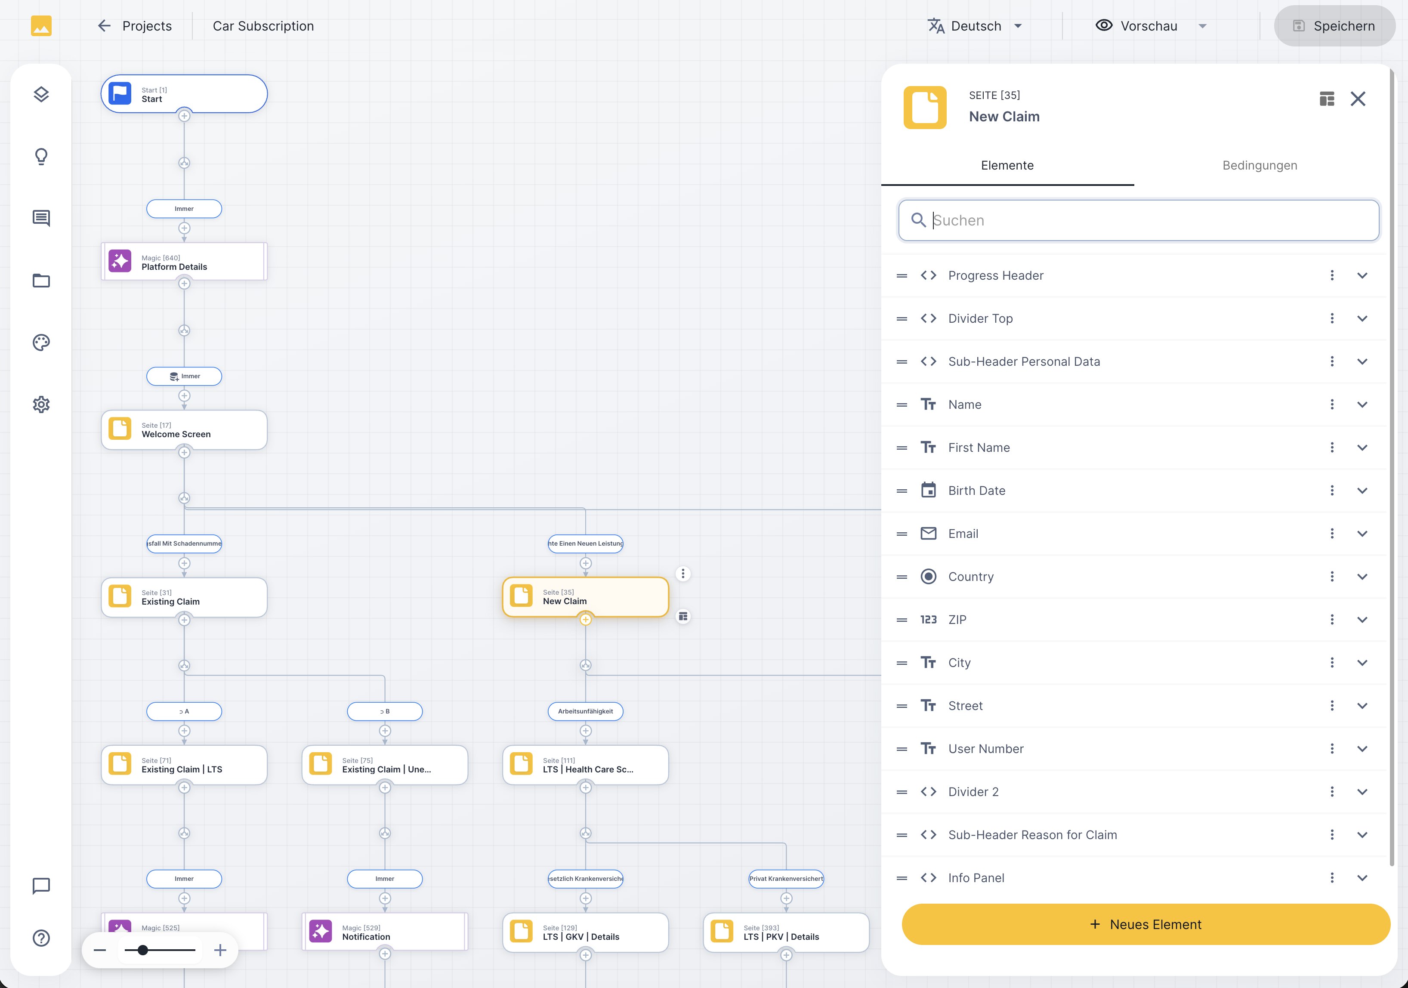
Task: Click layout icon beside New Claim node
Action: [682, 616]
